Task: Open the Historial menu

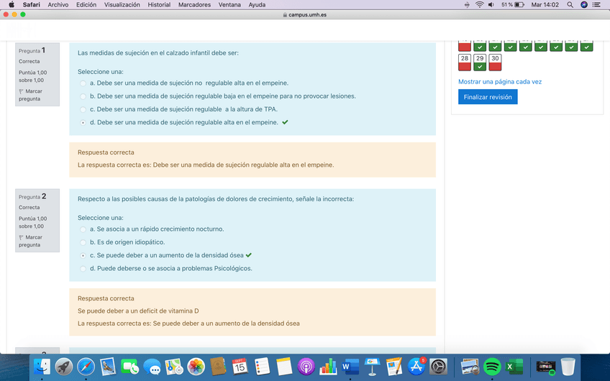Action: 159,5
